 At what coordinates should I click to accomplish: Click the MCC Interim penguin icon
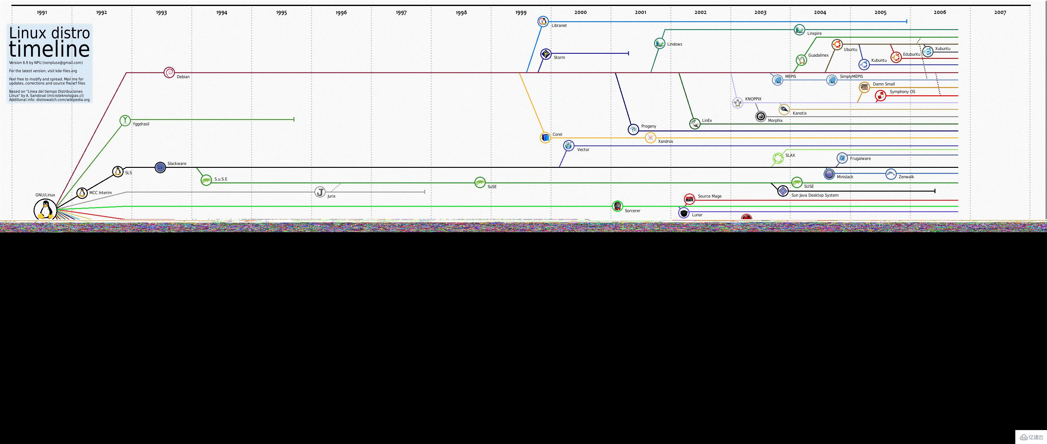[82, 193]
